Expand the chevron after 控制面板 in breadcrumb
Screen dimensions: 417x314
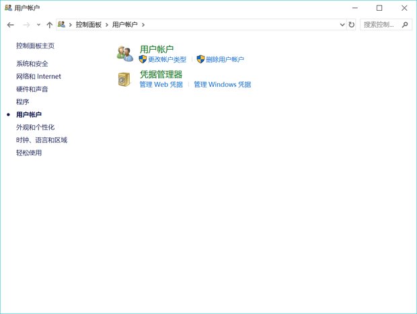click(x=107, y=25)
